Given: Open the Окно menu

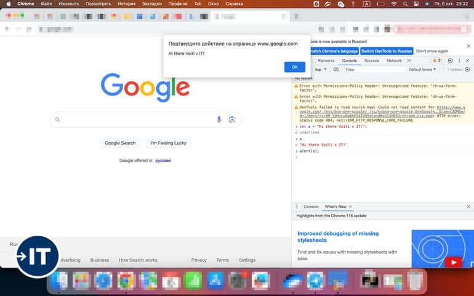Looking at the screenshot, I should coord(213,4).
